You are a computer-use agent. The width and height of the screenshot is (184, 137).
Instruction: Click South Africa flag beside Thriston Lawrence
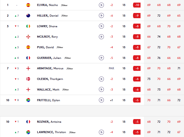click(28, 132)
